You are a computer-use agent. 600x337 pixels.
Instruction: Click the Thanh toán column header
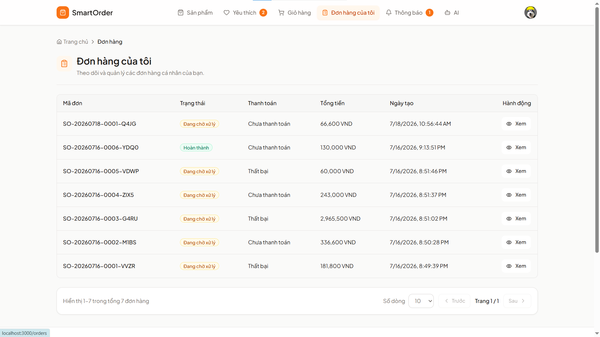(x=262, y=103)
